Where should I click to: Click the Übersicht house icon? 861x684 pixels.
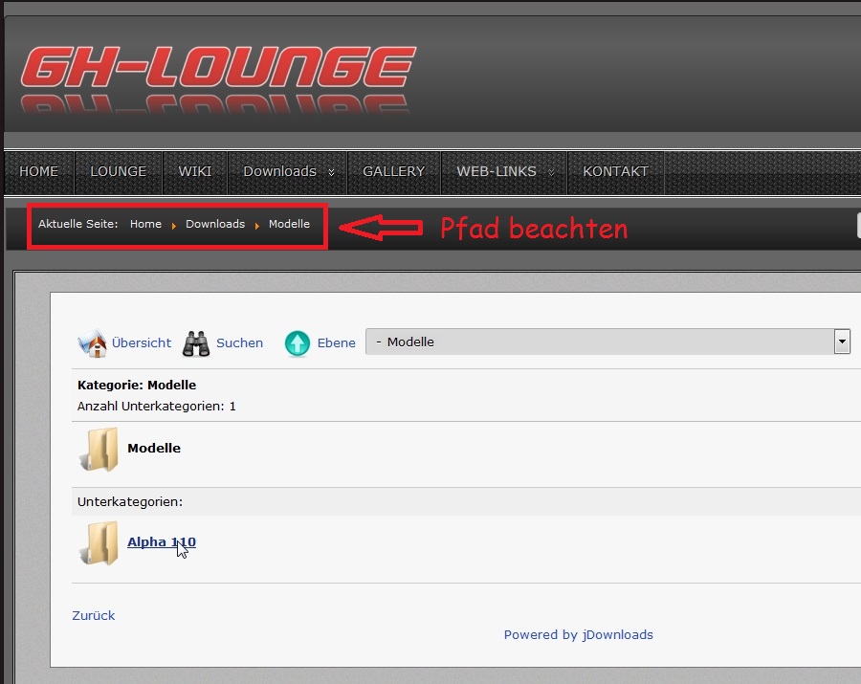coord(92,343)
